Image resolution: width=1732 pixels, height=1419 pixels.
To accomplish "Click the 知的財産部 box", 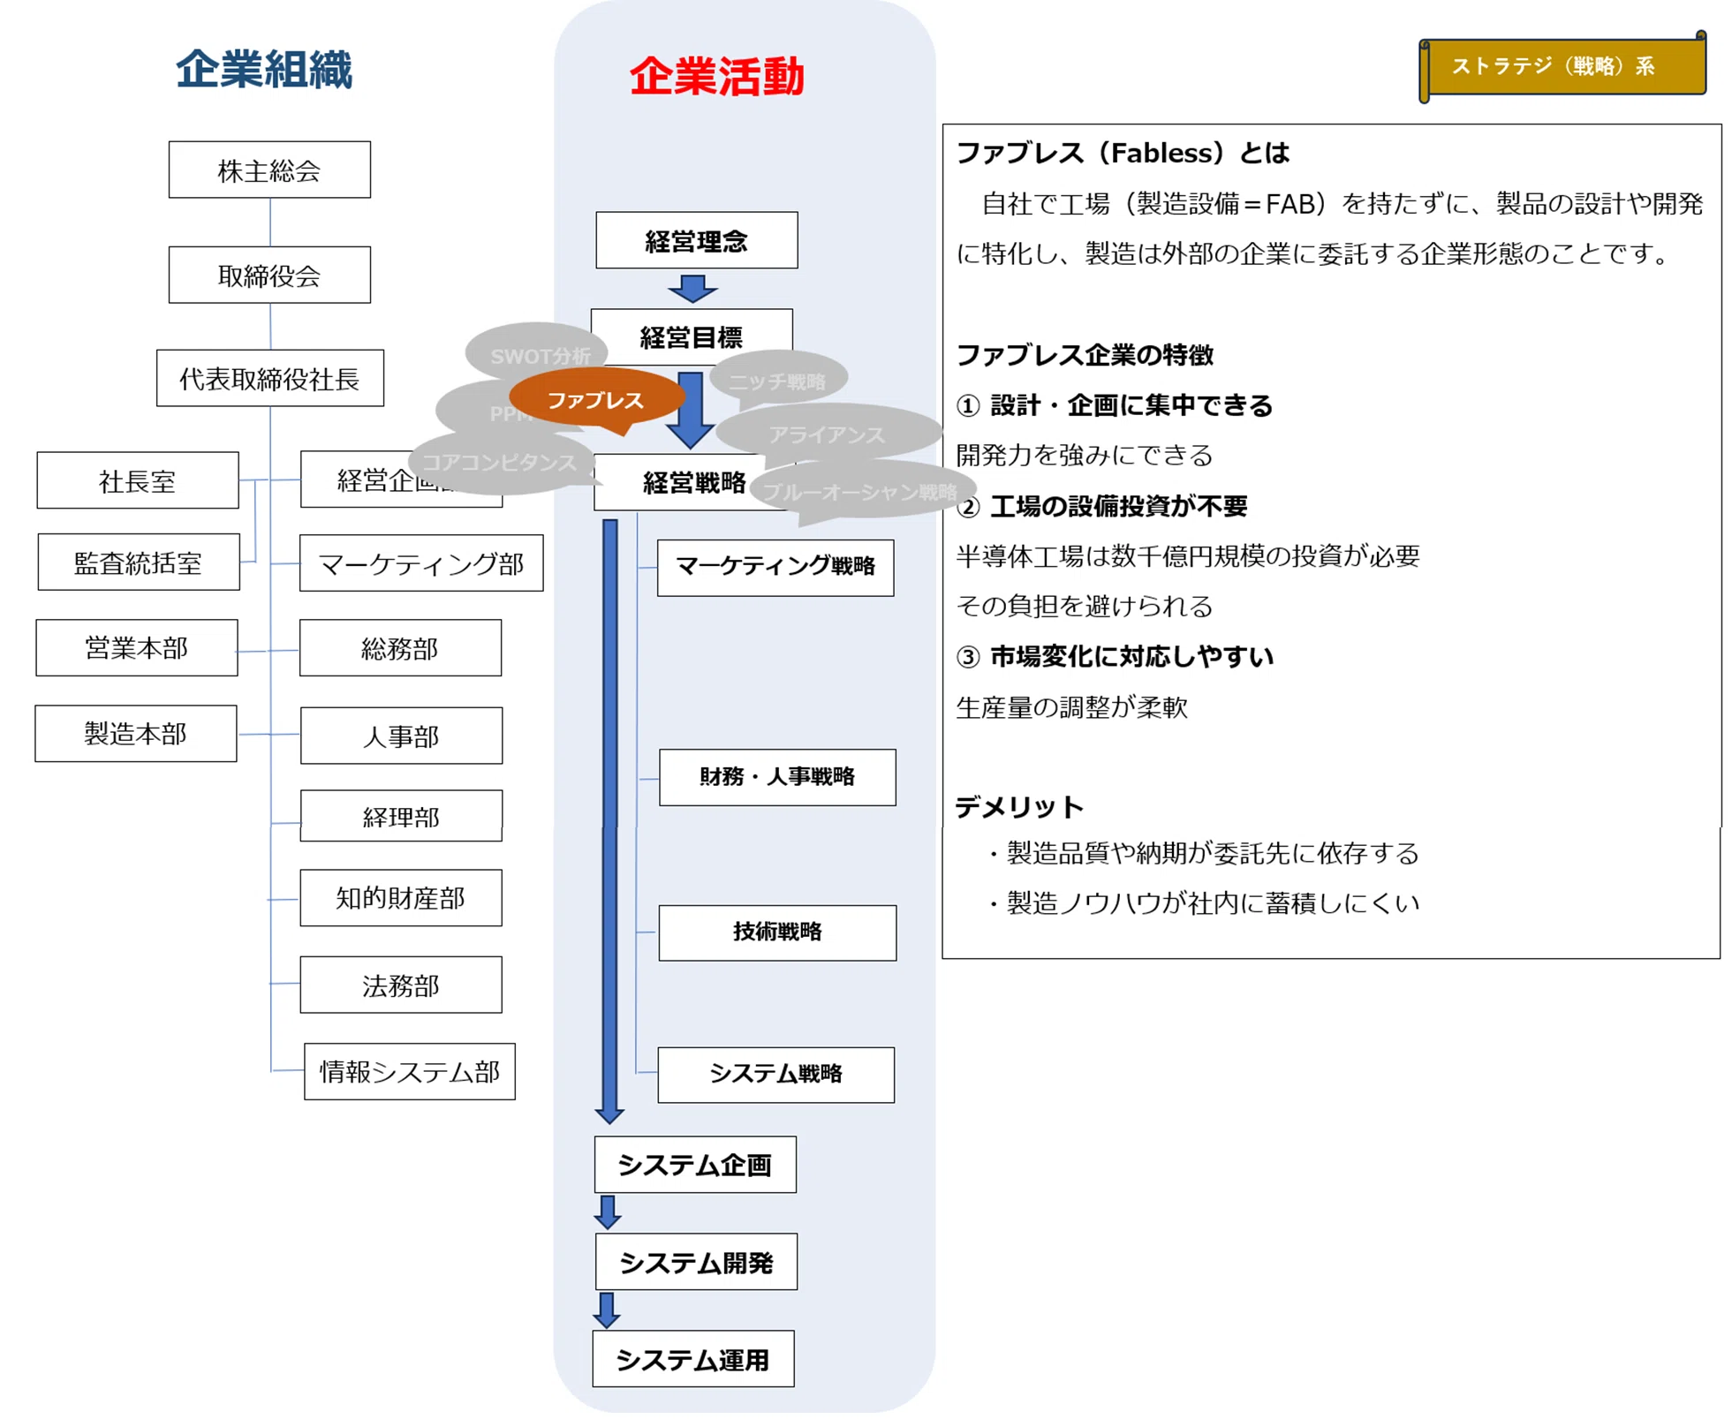I will [401, 898].
